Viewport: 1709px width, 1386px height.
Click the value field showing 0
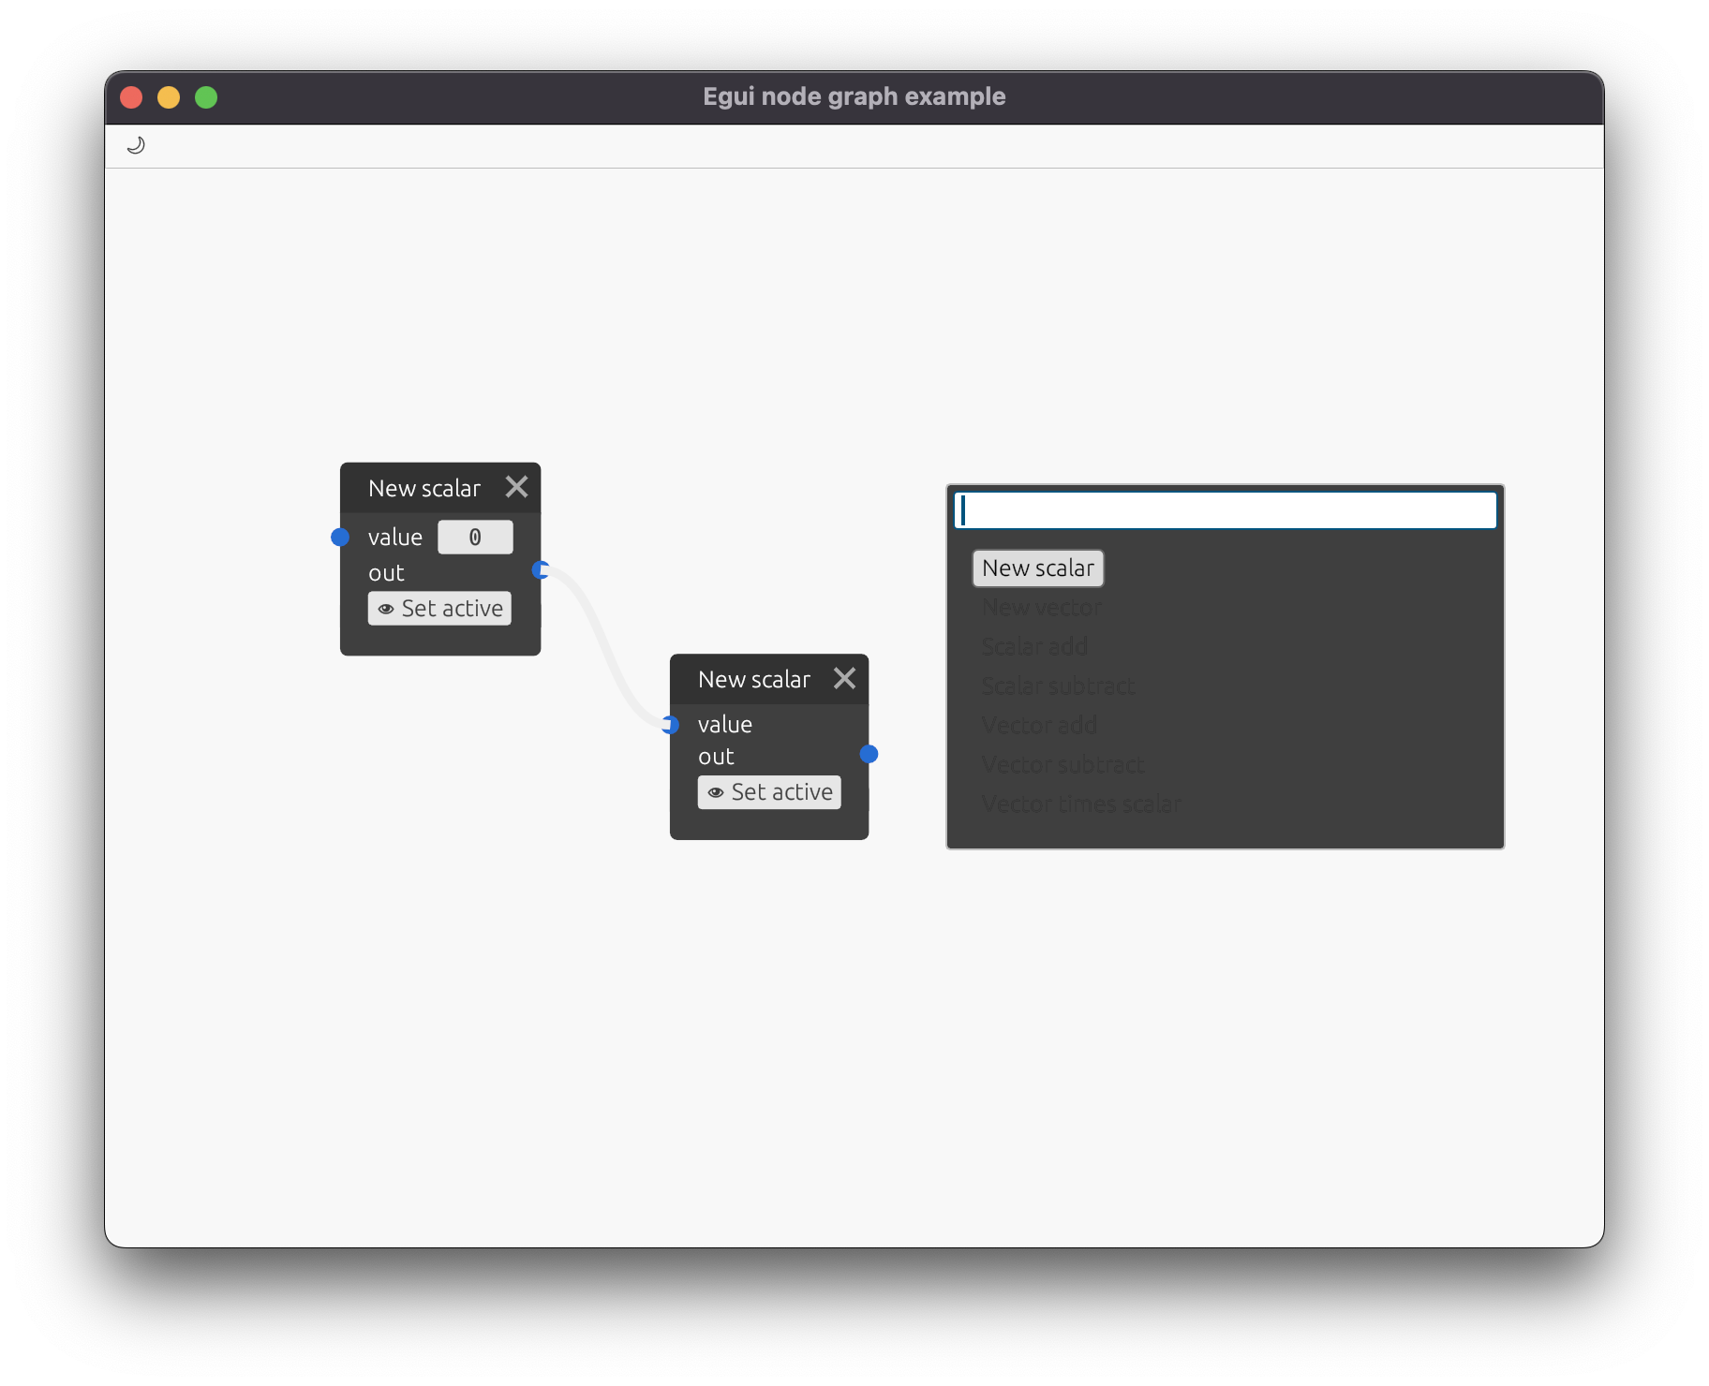point(475,538)
